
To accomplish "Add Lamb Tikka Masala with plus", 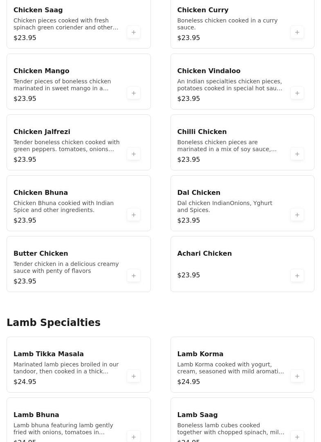I will click(134, 376).
